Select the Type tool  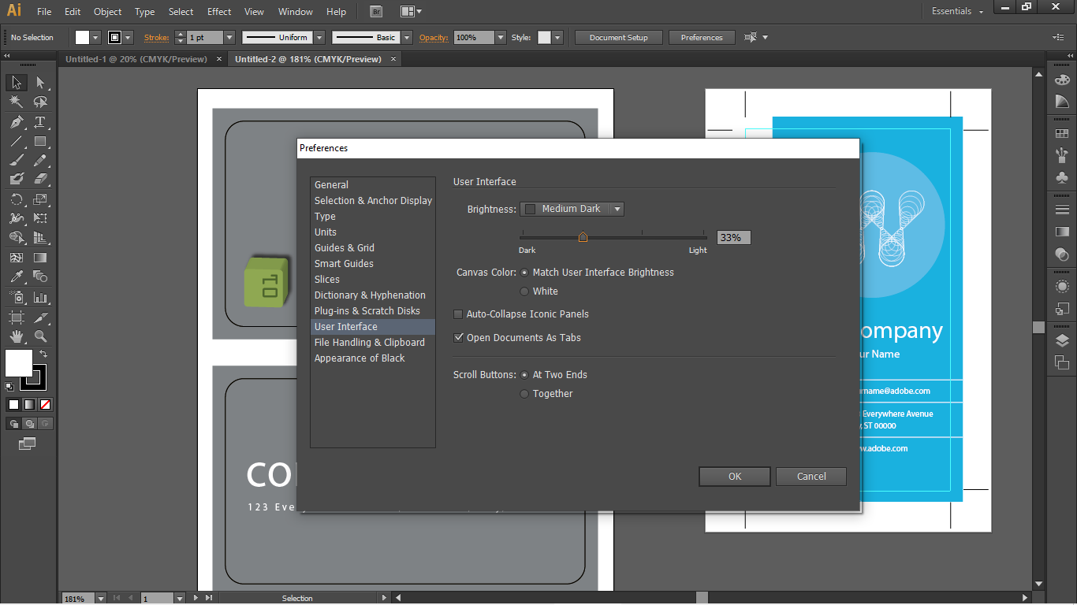click(x=40, y=122)
